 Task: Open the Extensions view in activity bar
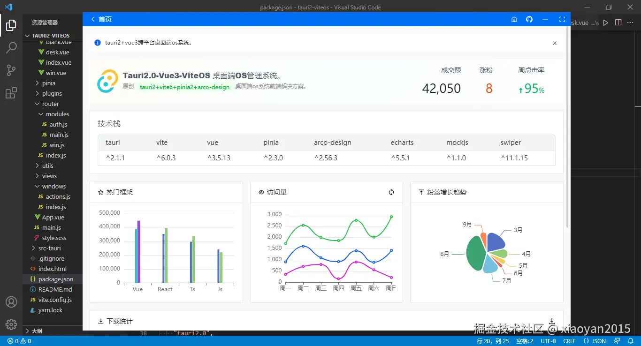[11, 93]
